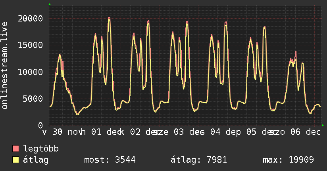Click the '04 dec' x-axis date label
Image resolution: width=327 pixels, height=171 pixels.
point(225,132)
